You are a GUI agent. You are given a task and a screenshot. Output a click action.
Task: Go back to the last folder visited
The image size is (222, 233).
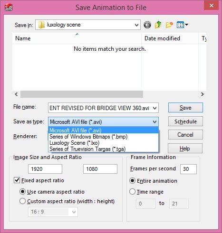click(147, 25)
